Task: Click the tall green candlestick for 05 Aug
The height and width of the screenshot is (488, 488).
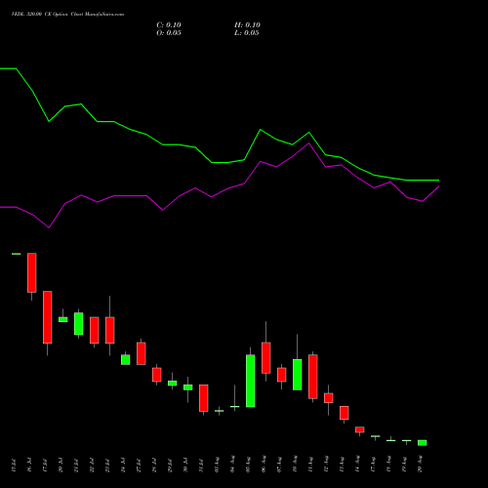Action: (x=251, y=381)
